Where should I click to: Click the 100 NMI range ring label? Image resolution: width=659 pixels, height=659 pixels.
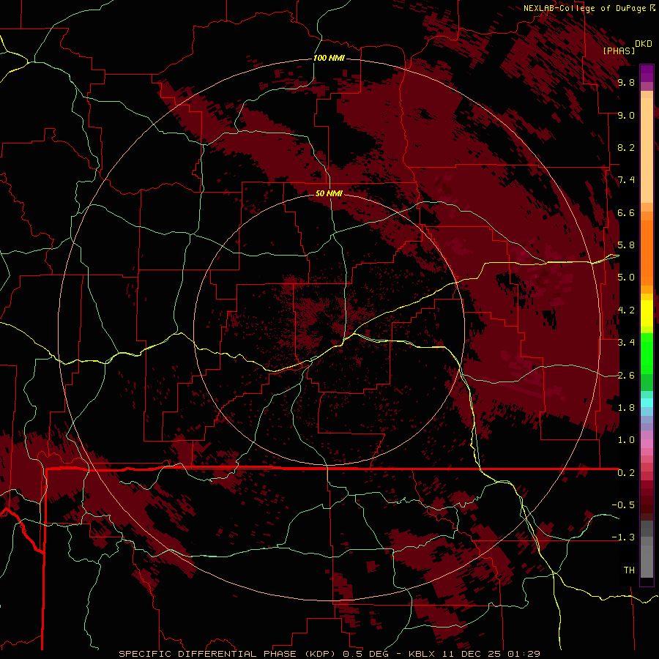[x=329, y=58]
